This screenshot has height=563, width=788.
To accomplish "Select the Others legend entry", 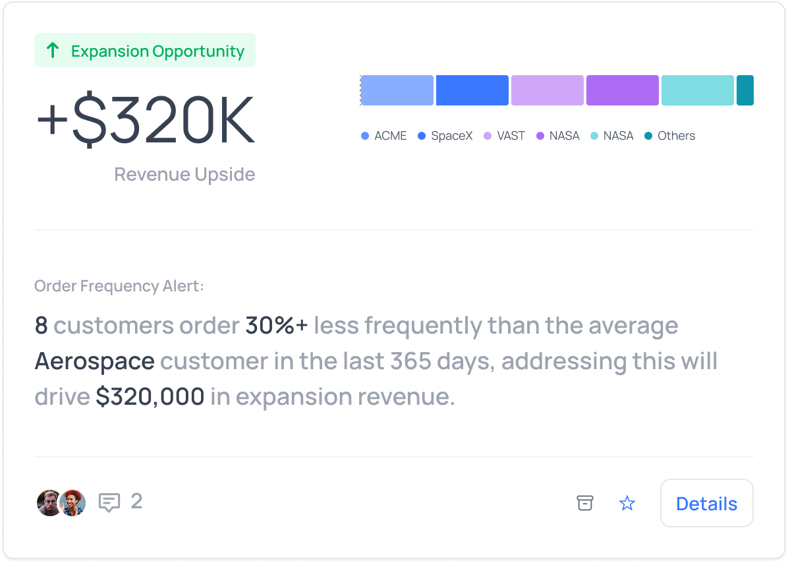I will (x=669, y=136).
